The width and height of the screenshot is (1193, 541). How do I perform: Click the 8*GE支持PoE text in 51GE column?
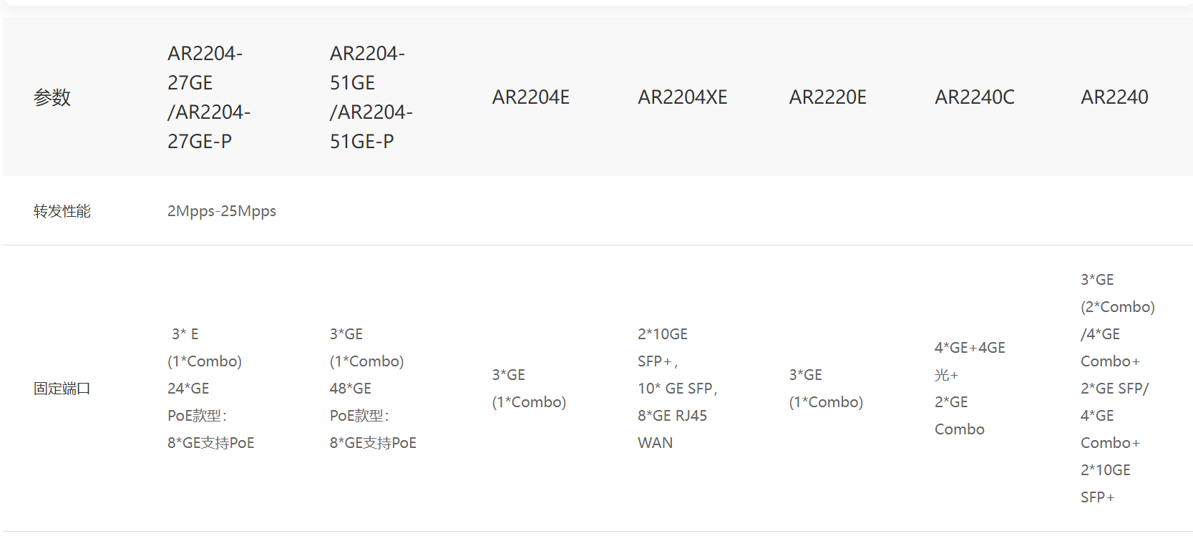click(373, 443)
